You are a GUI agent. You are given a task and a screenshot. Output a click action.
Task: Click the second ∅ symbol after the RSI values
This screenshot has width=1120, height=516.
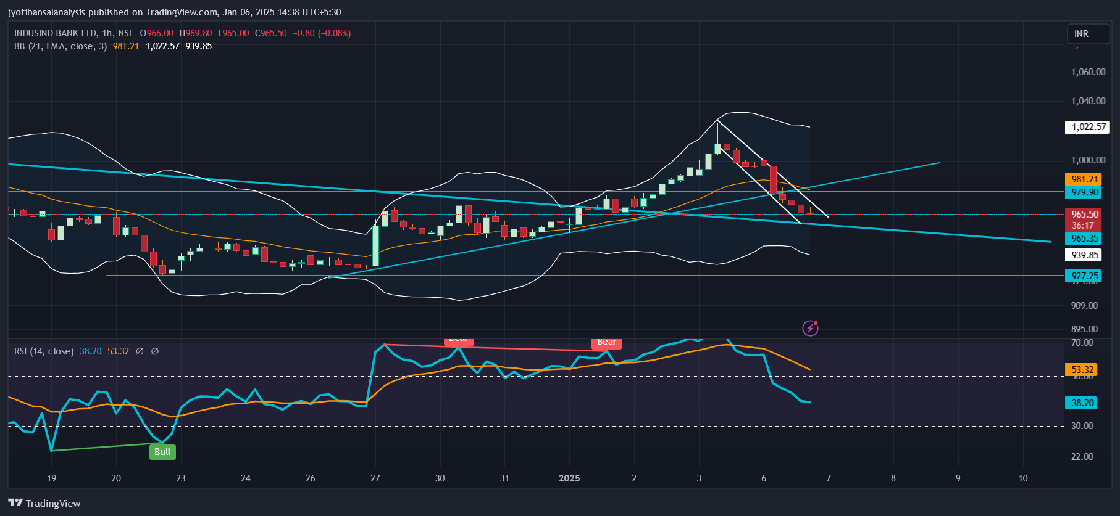click(x=155, y=351)
